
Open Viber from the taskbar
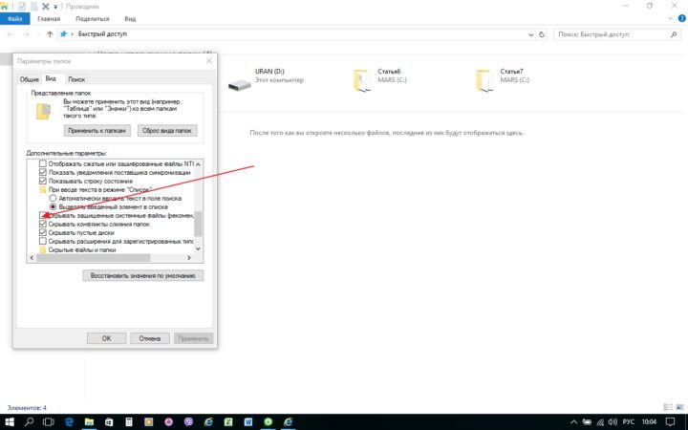pyautogui.click(x=188, y=421)
